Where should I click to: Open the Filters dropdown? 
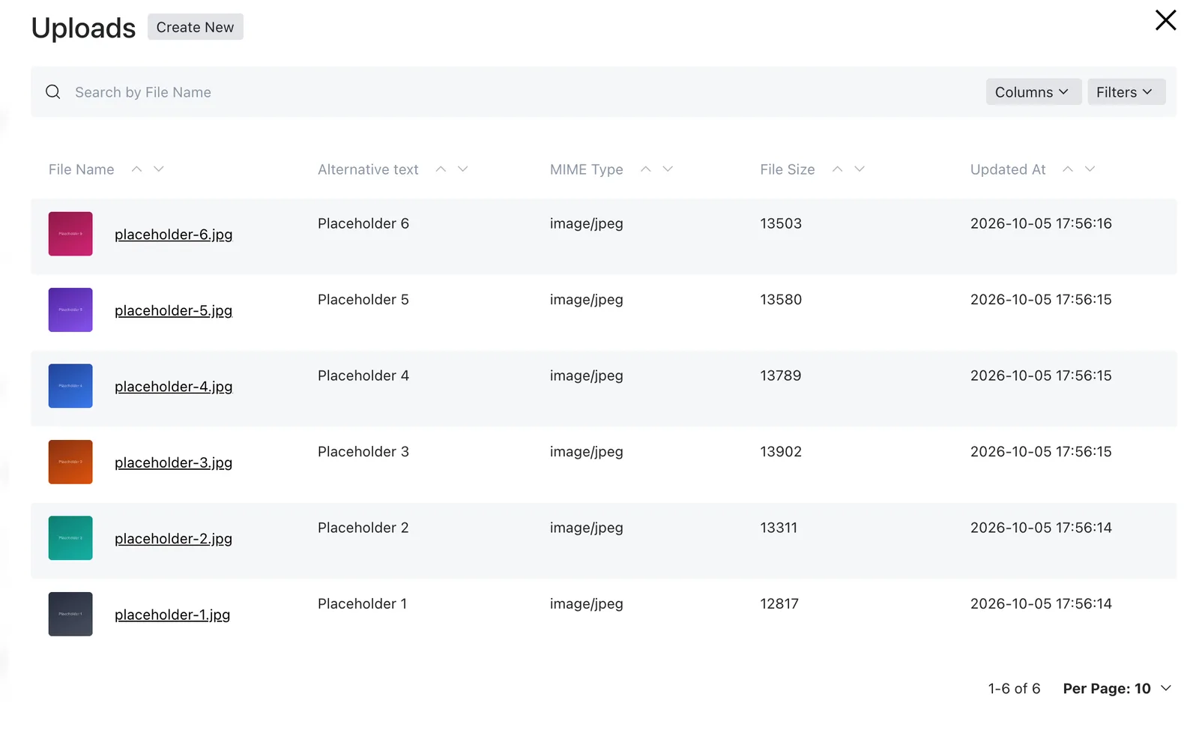point(1126,92)
